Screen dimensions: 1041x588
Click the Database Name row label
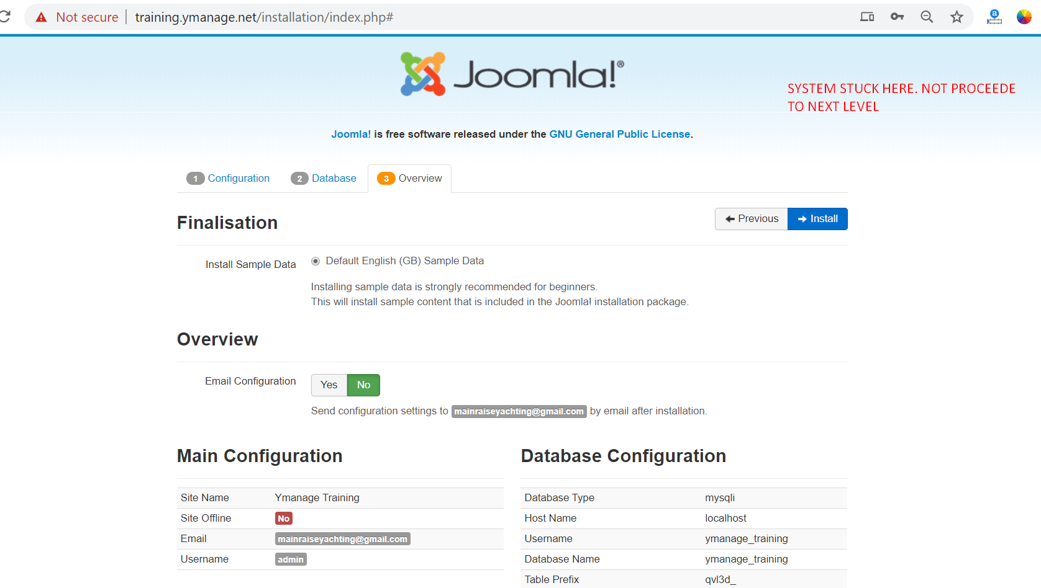[x=562, y=559]
